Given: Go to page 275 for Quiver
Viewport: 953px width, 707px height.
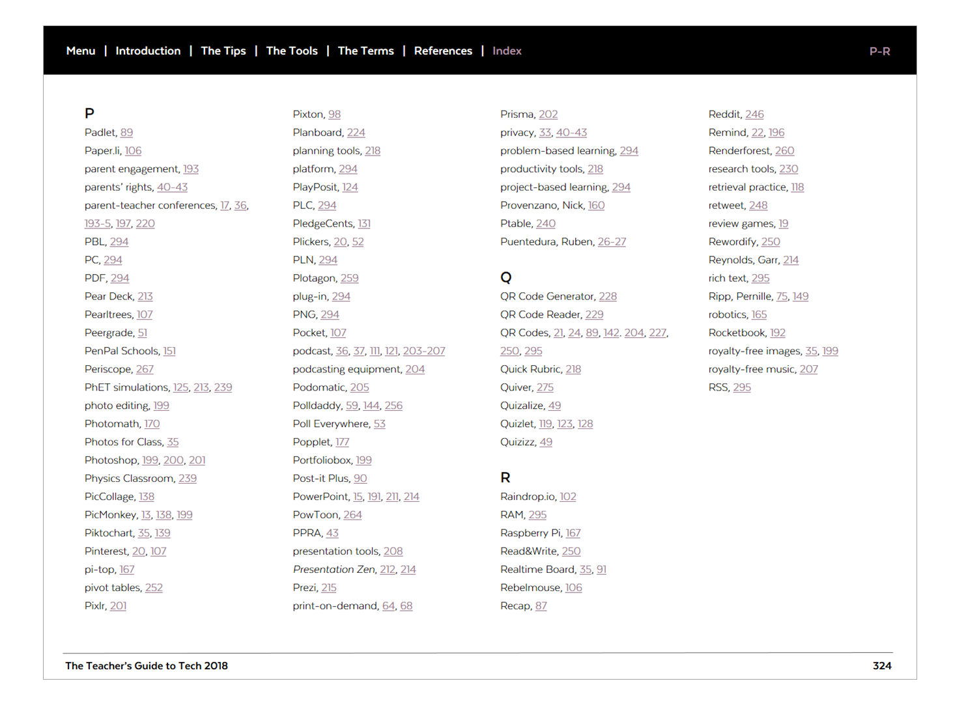Looking at the screenshot, I should [545, 387].
